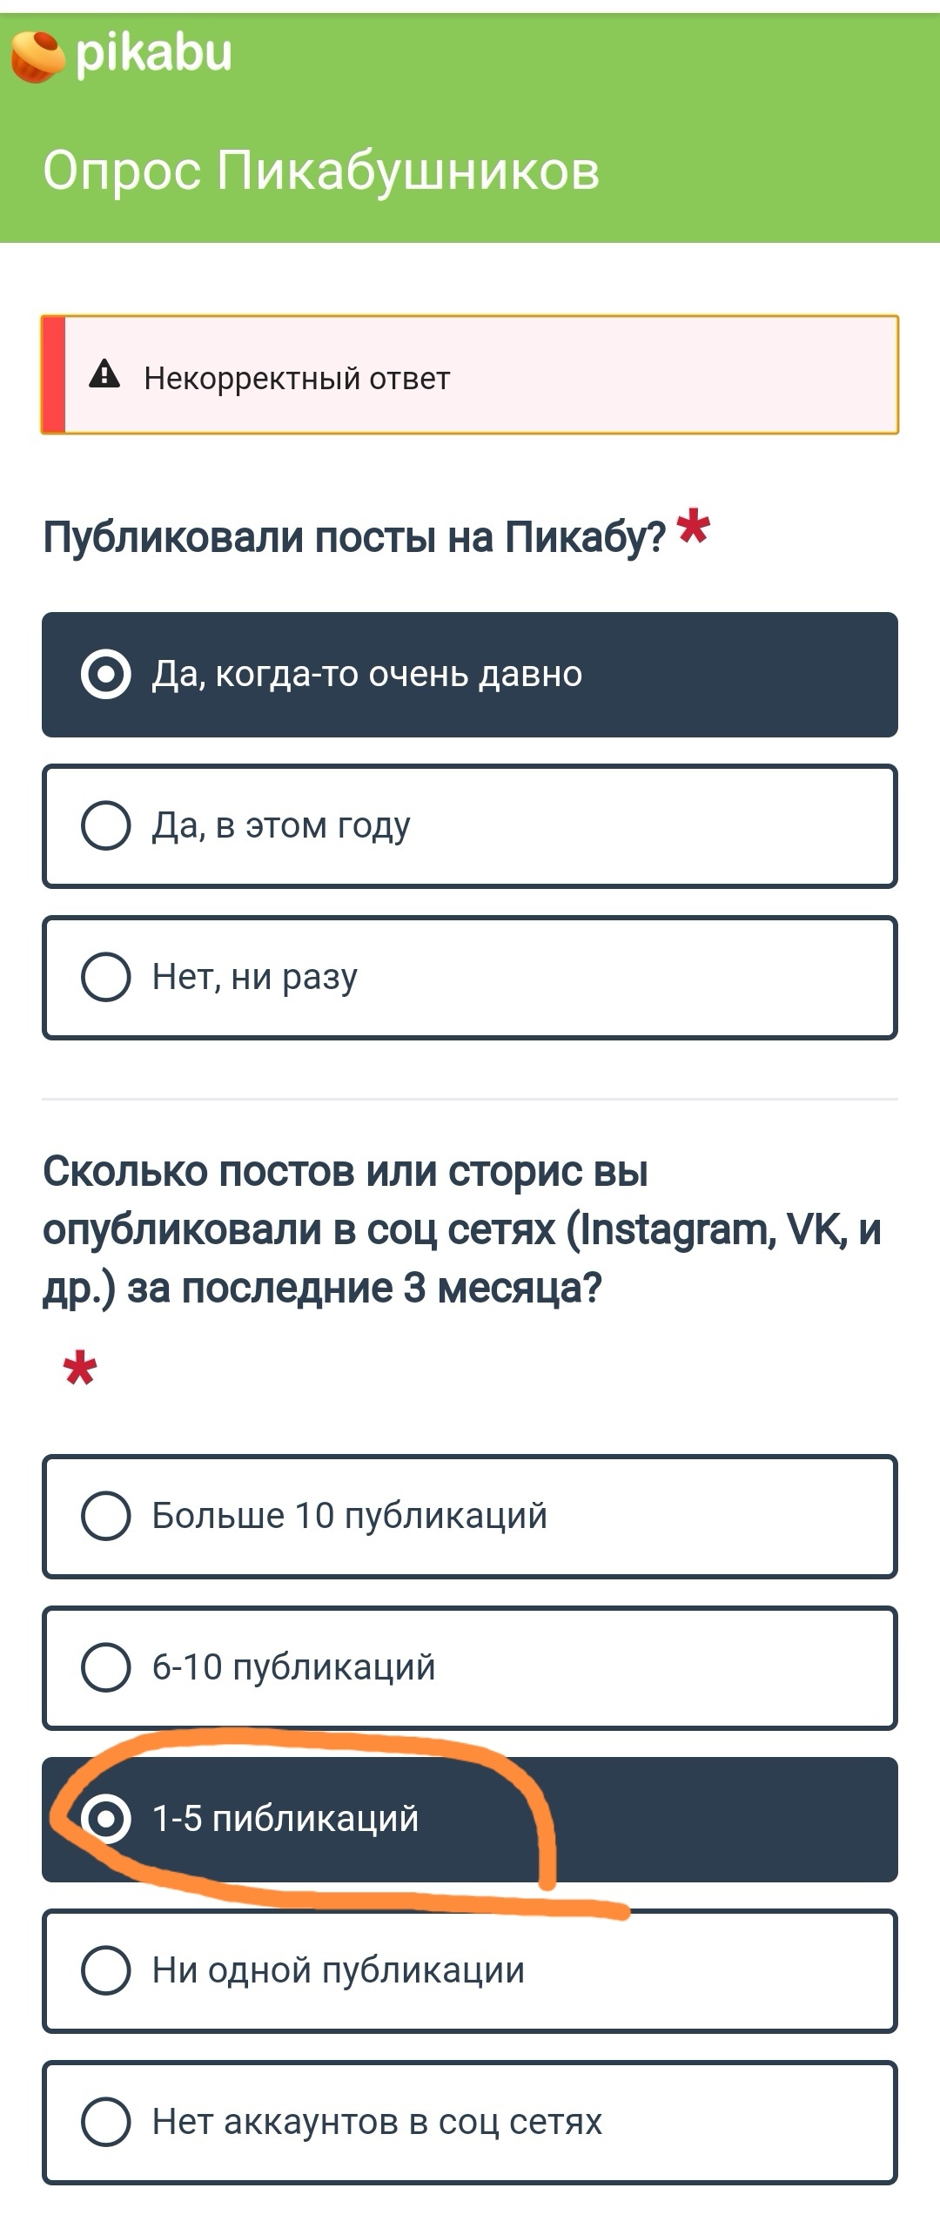
Task: Click radio circle beside 'Ни одной публикации'
Action: pos(106,1970)
